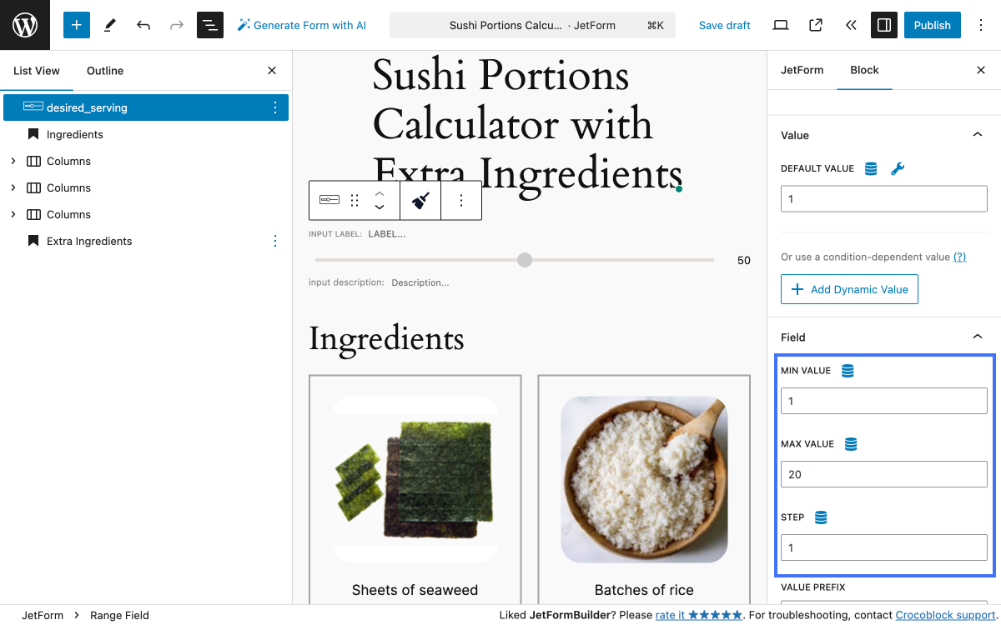
Task: Collapse the editor sidebar with chevron icon
Action: tap(850, 25)
